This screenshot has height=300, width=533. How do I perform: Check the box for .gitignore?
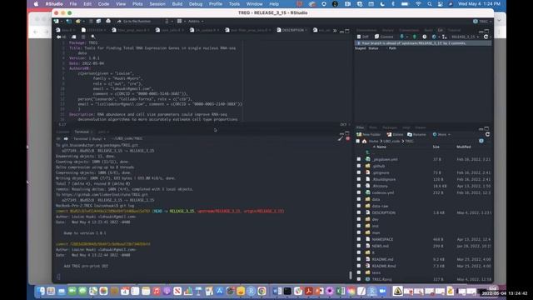[x=359, y=172]
